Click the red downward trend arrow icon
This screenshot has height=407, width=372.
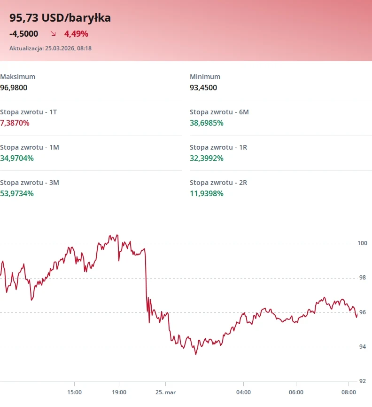pos(53,34)
